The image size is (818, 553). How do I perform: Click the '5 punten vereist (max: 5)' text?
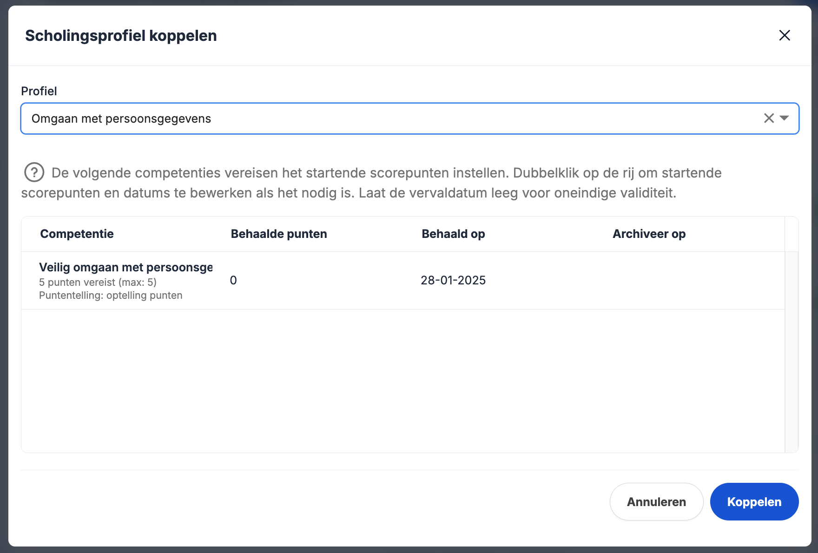click(98, 282)
